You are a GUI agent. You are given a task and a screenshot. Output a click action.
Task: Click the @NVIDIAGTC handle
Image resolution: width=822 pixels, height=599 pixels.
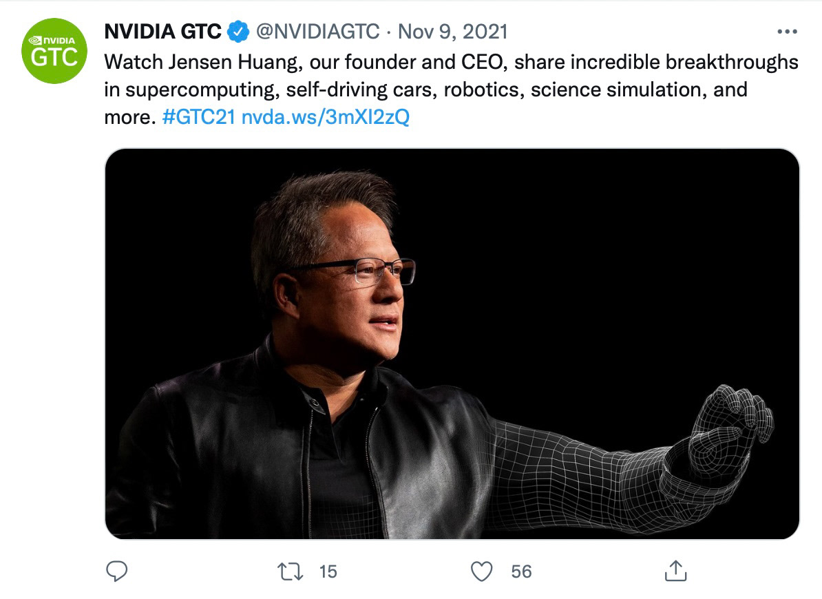pos(317,32)
